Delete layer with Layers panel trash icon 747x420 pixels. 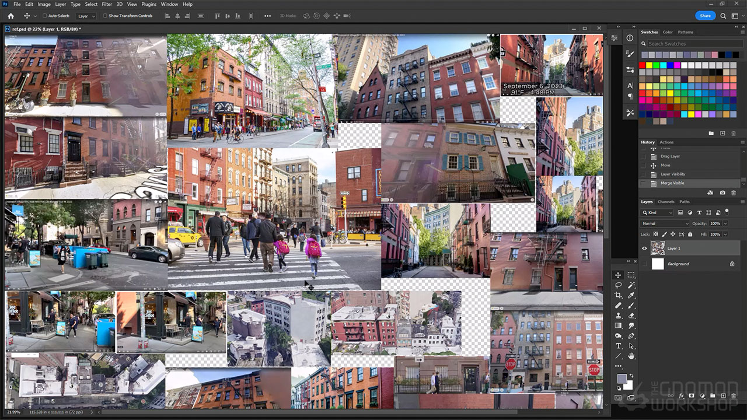click(x=734, y=396)
